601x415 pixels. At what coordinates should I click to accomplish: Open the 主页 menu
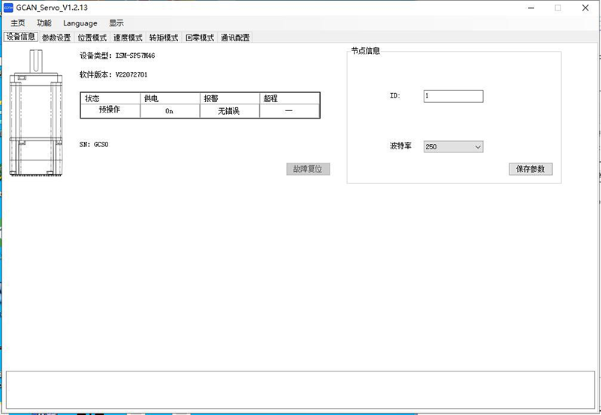[x=18, y=23]
